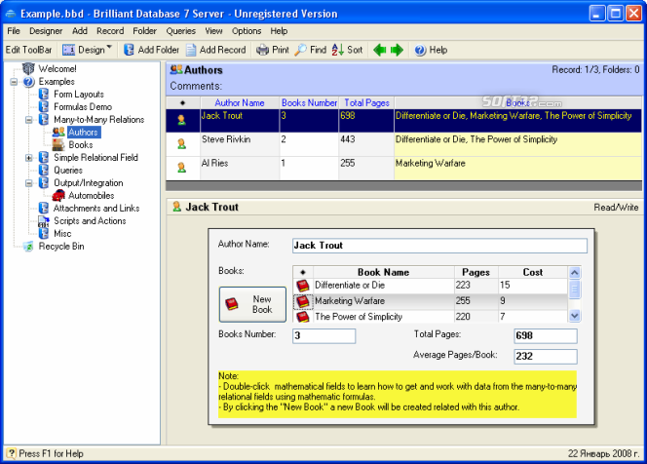Click the person icon in Al Ries row

181,168
